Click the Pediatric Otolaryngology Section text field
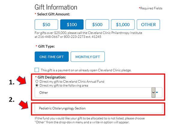 97,108
